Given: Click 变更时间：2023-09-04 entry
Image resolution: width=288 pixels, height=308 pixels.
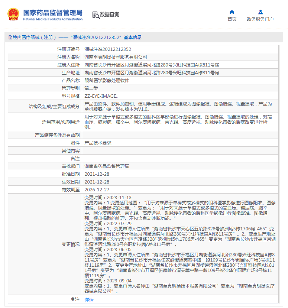Looking at the screenshot, I should (108, 281).
